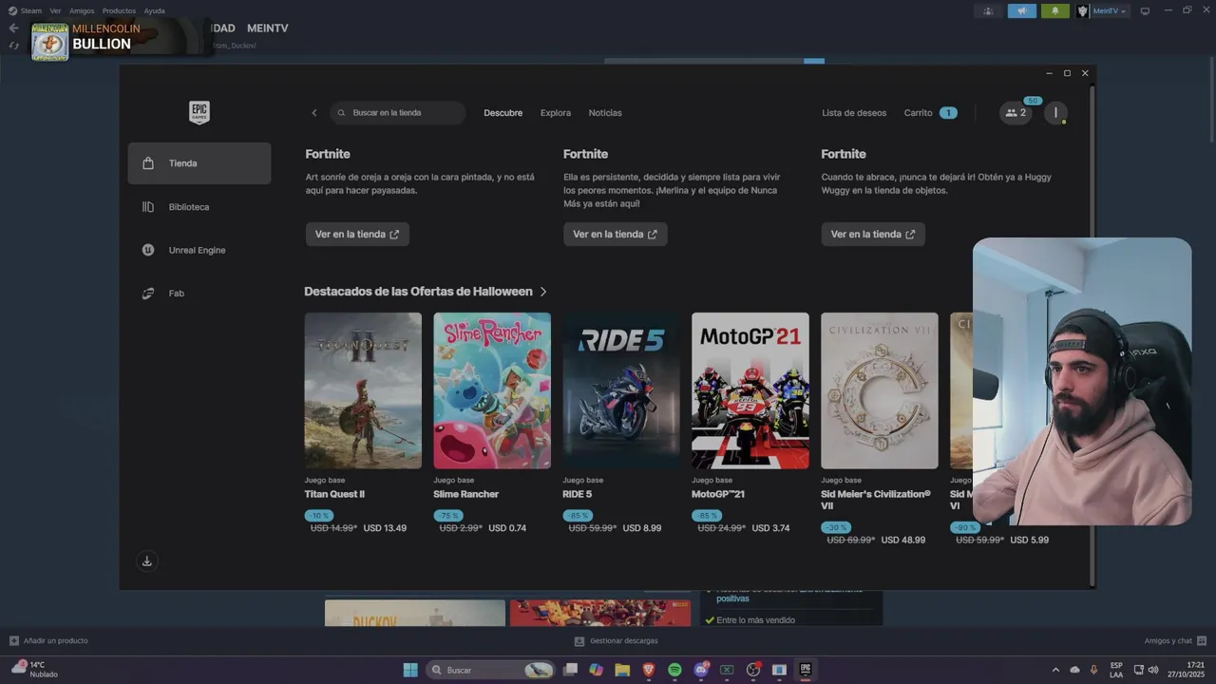Click the Biblioteca library icon
Viewport: 1216px width, 684px height.
tap(148, 207)
